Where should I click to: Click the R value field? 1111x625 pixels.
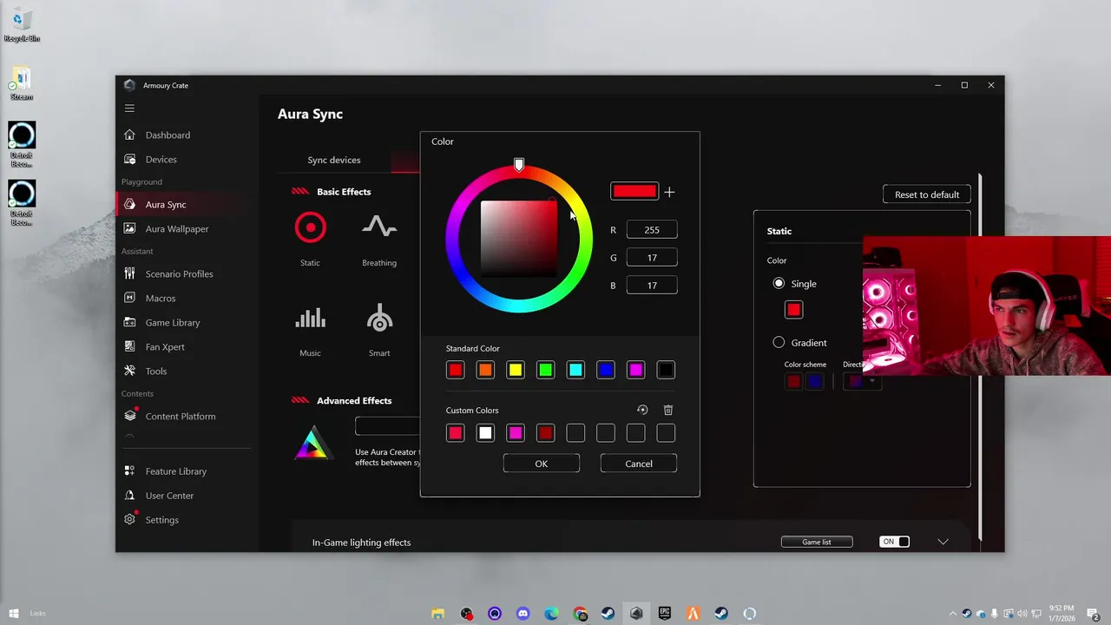click(x=652, y=230)
